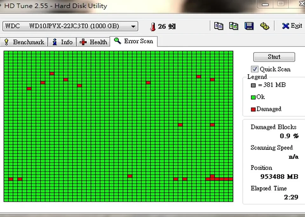Image resolution: width=305 pixels, height=217 pixels.
Task: Switch to the Benchmark tab
Action: tap(24, 42)
